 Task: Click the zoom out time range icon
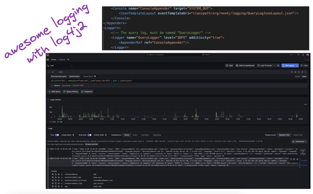click(x=278, y=66)
